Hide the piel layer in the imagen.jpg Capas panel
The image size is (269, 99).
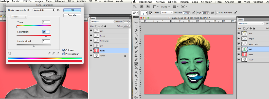pyautogui.click(x=239, y=49)
